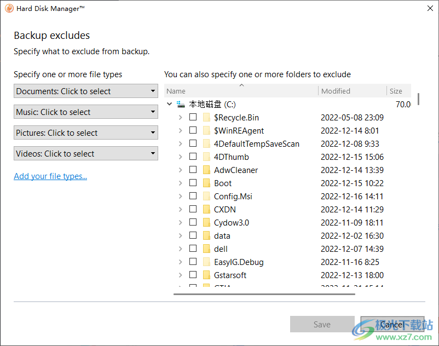
Task: Expand the Config.Msi folder node
Action: pyautogui.click(x=180, y=196)
